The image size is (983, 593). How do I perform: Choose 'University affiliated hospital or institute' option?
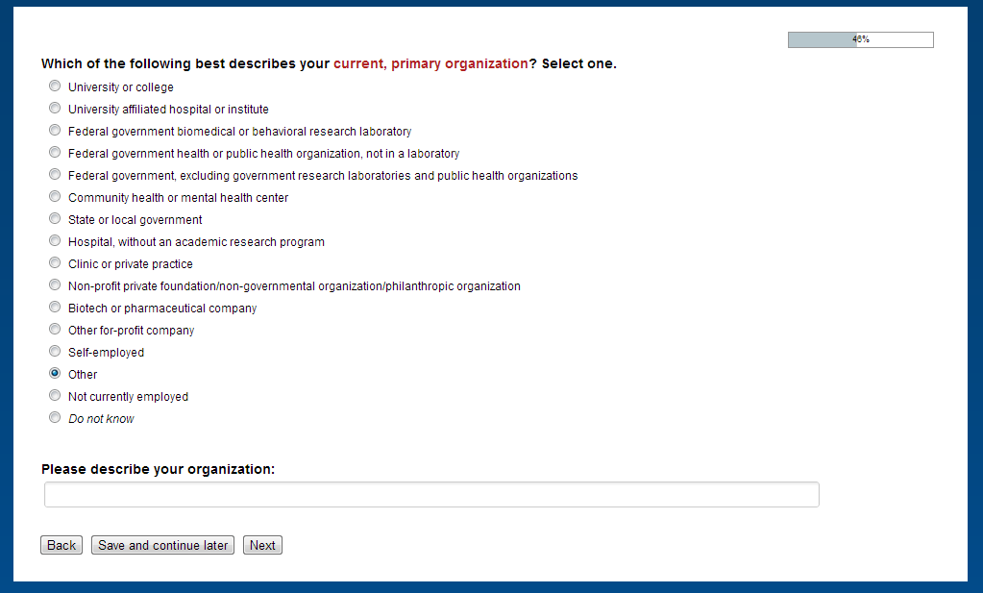point(55,109)
